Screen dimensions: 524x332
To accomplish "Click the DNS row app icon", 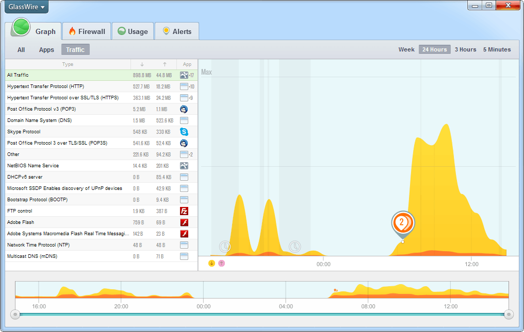I will [184, 120].
